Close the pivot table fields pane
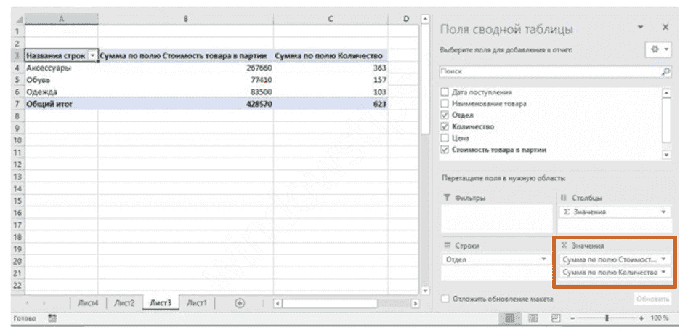Image resolution: width=680 pixels, height=330 pixels. 665,28
